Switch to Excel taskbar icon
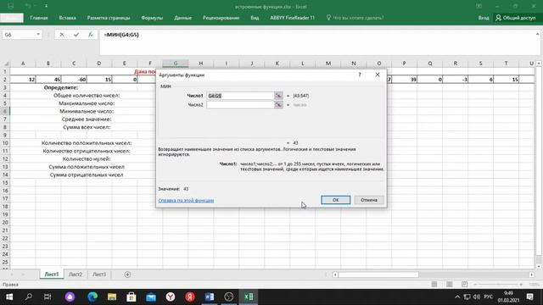This screenshot has height=305, width=543. pyautogui.click(x=249, y=297)
